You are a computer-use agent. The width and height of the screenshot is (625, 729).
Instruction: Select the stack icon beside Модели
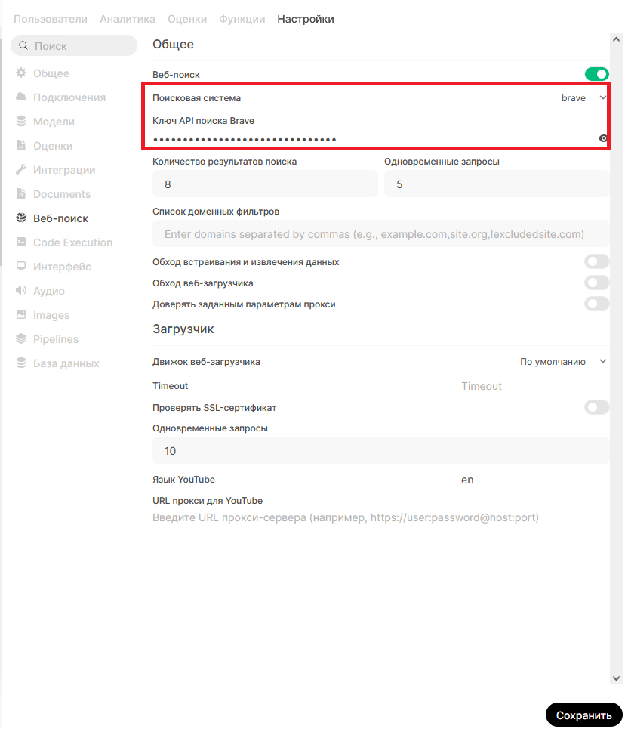click(x=21, y=122)
